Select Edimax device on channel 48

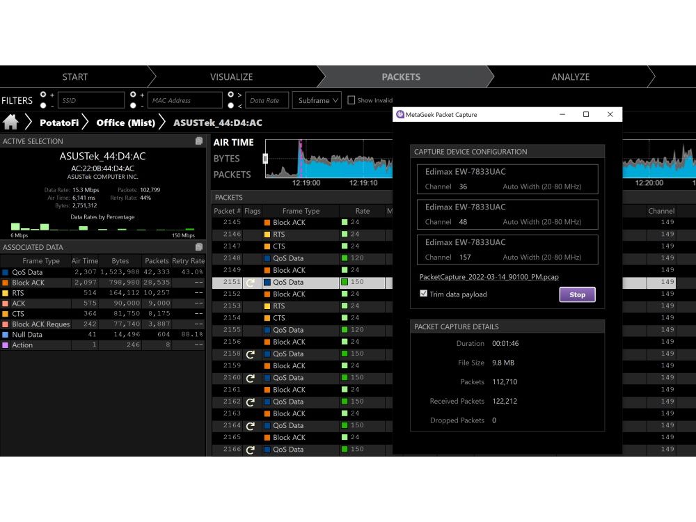point(507,214)
